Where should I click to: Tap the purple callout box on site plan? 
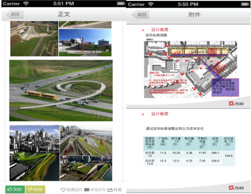(x=225, y=87)
